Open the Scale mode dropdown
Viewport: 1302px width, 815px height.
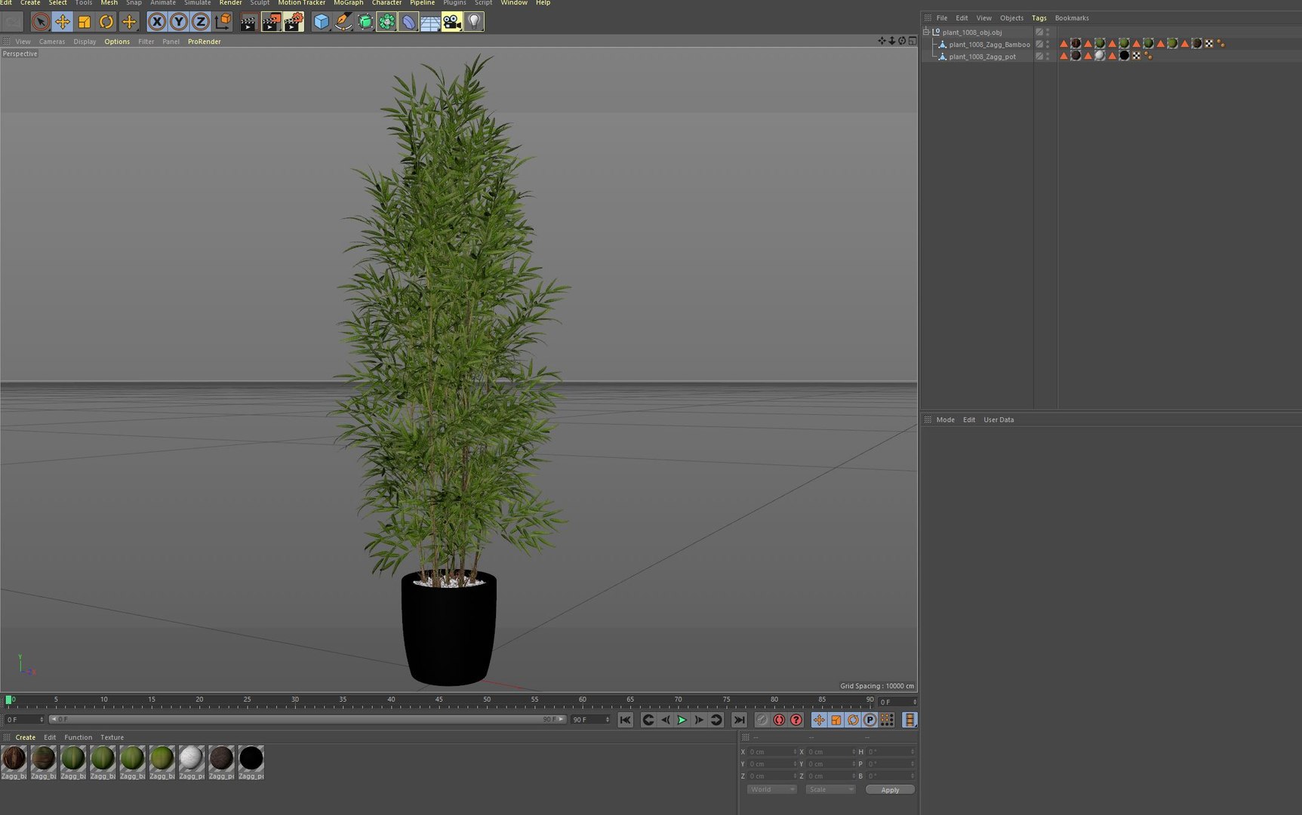[830, 789]
